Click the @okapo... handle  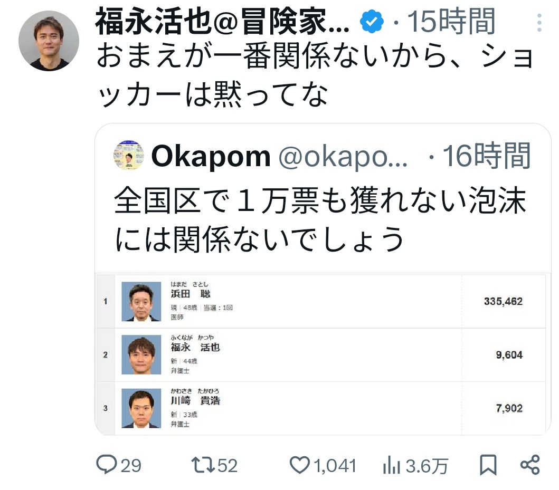point(343,156)
